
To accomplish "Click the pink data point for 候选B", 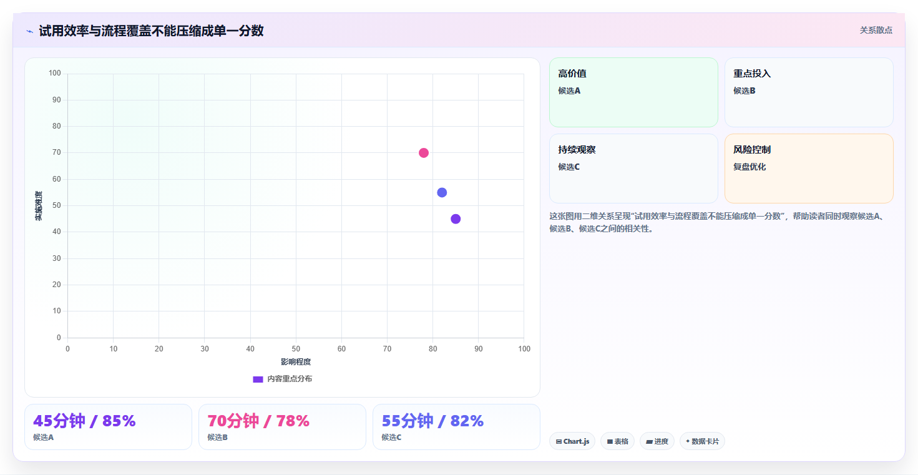I will click(424, 153).
